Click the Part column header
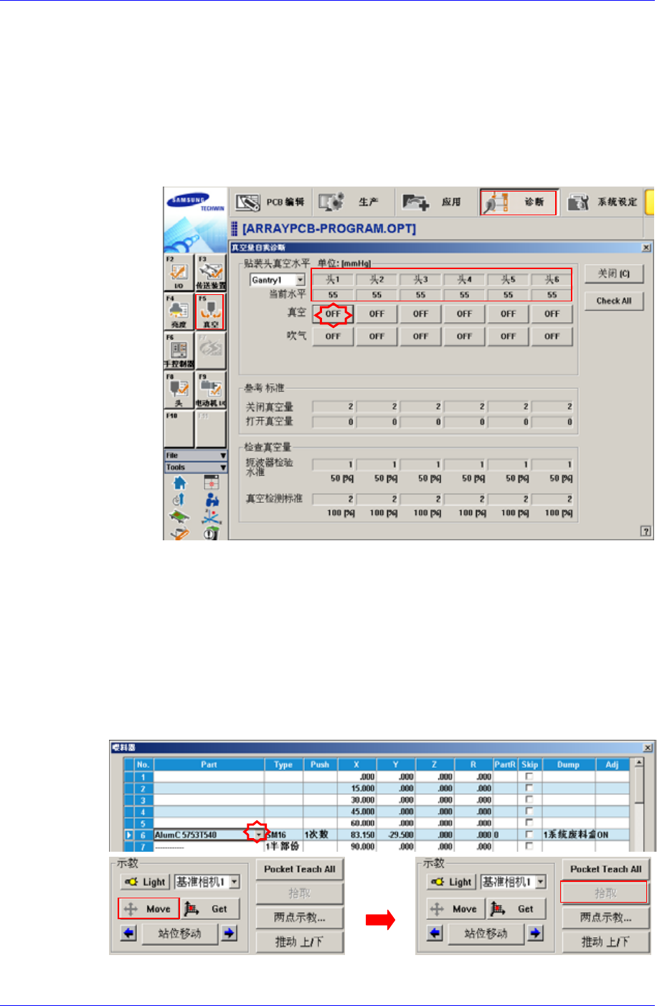This screenshot has height=1006, width=657. (209, 765)
